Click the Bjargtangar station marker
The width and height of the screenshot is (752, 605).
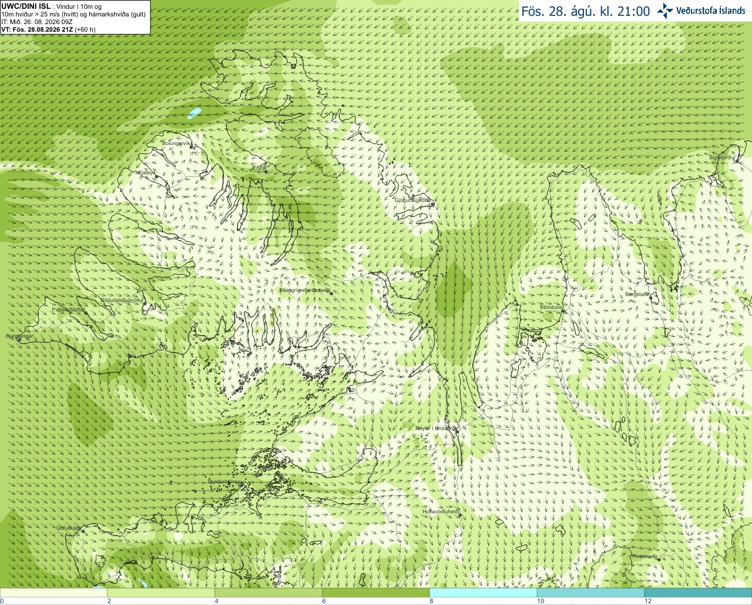[x=19, y=339]
